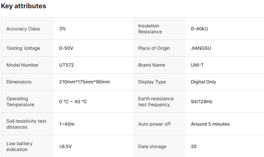Click the JIANGSU origin value
264x157 pixels.
click(201, 48)
